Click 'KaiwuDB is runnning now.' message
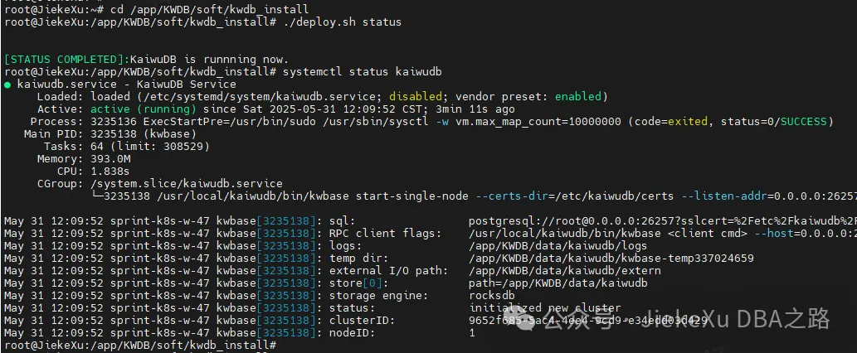Viewport: 857px width, 353px height. click(209, 60)
